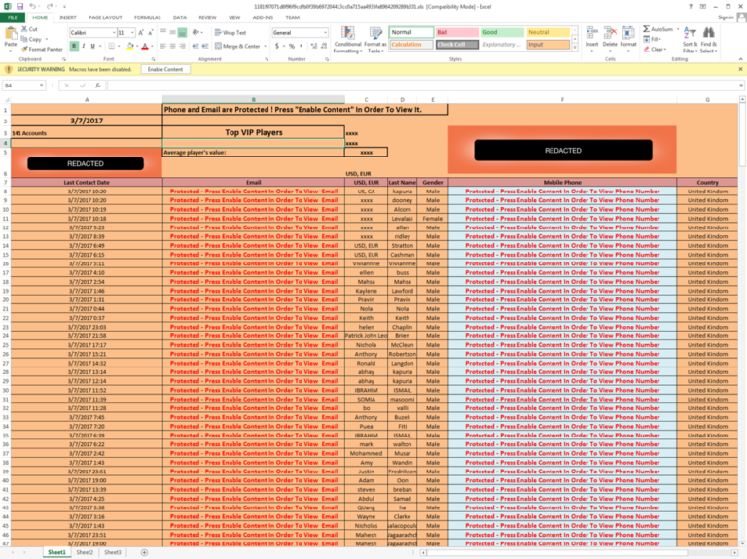
Task: Expand the General number format dropdown
Action: pyautogui.click(x=325, y=33)
